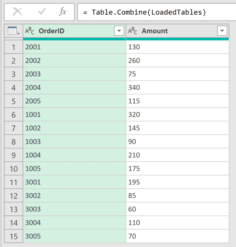
Task: Click OrderID cell 3005
Action: click(x=74, y=236)
